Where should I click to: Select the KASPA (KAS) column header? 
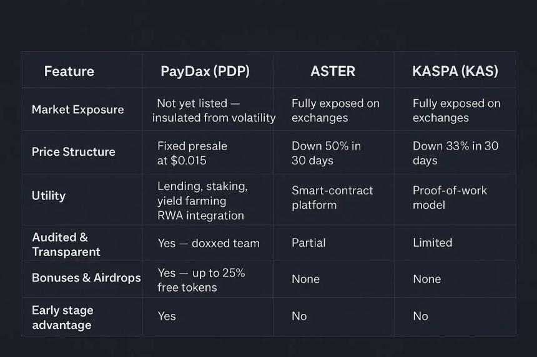[455, 71]
